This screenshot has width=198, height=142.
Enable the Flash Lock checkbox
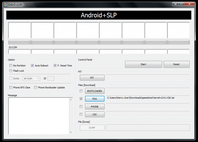click(x=11, y=71)
